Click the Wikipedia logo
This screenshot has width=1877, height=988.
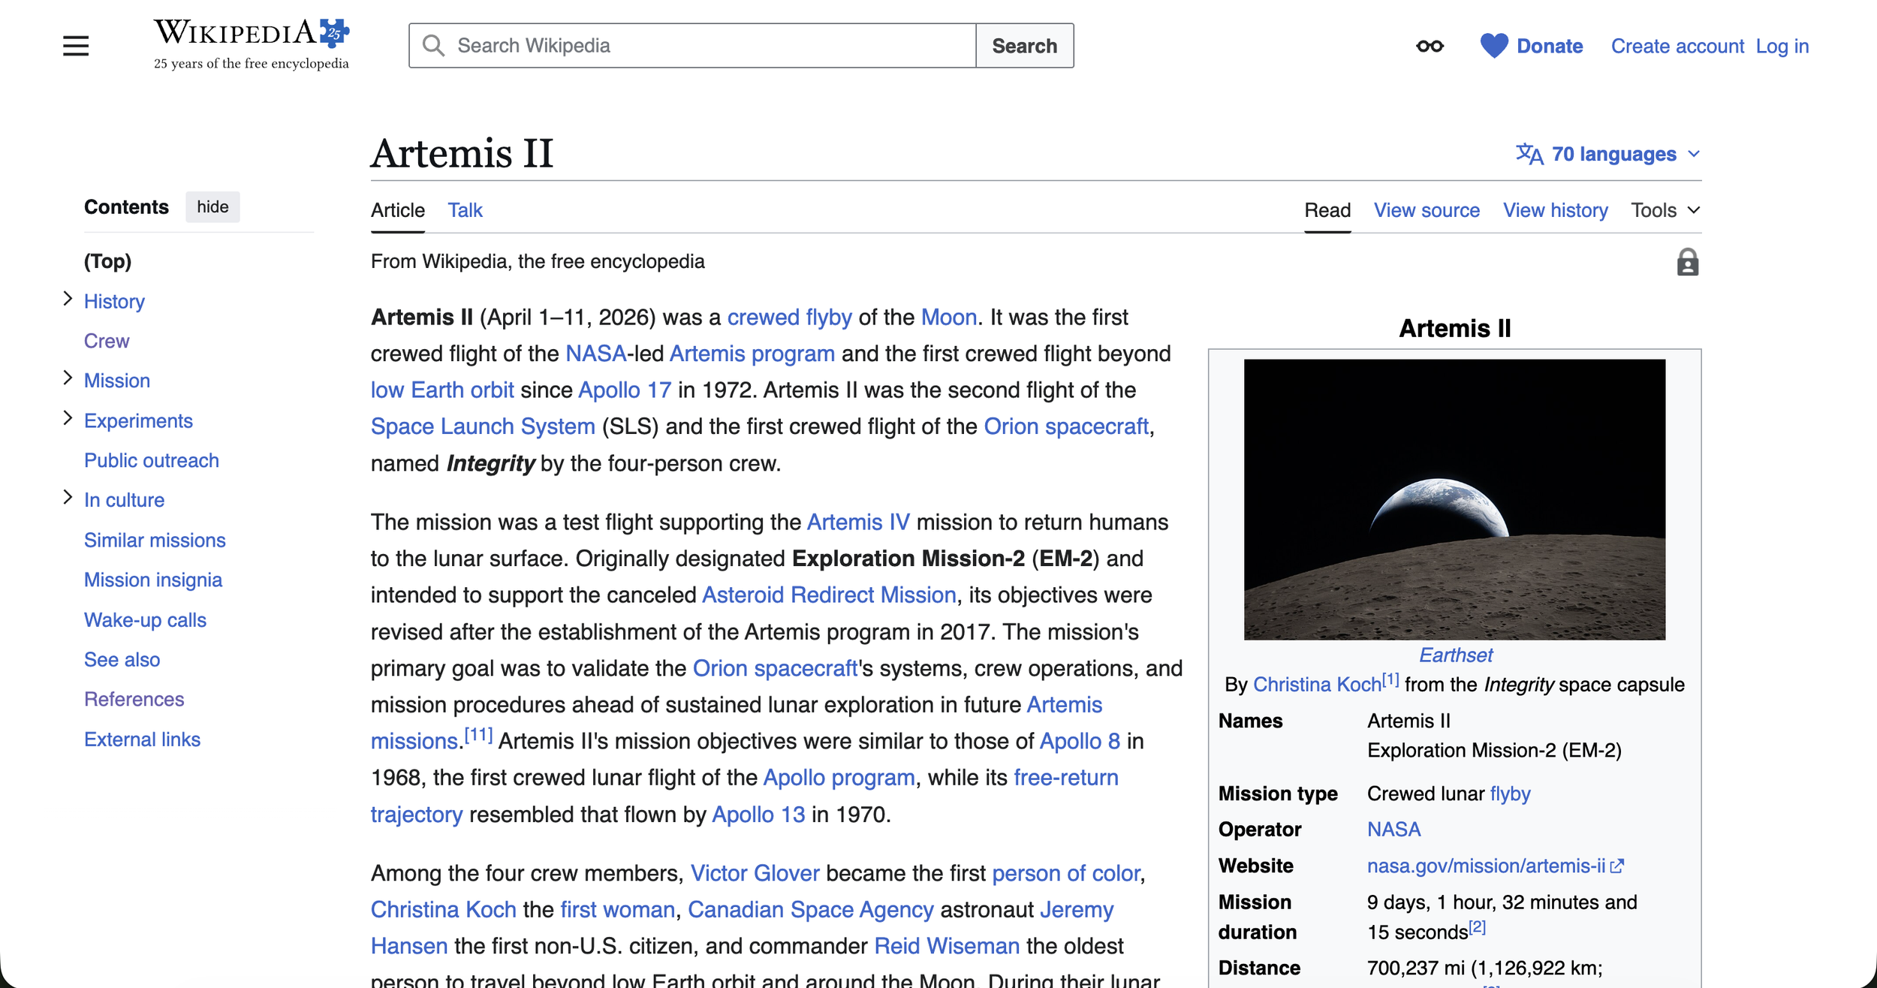click(252, 44)
